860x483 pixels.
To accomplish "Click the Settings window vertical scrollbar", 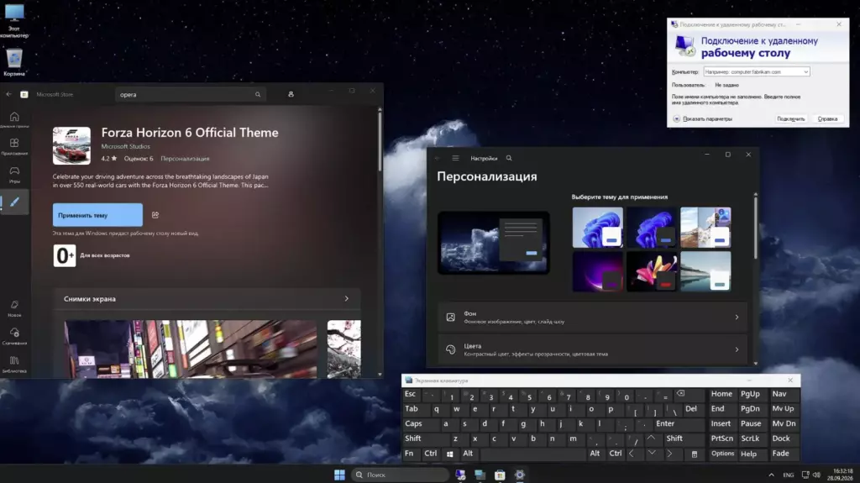I will 755,228.
